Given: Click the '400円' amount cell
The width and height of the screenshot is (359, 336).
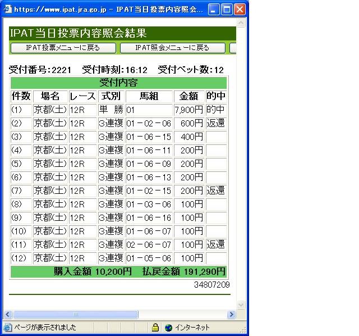Looking at the screenshot, I should 189,137.
